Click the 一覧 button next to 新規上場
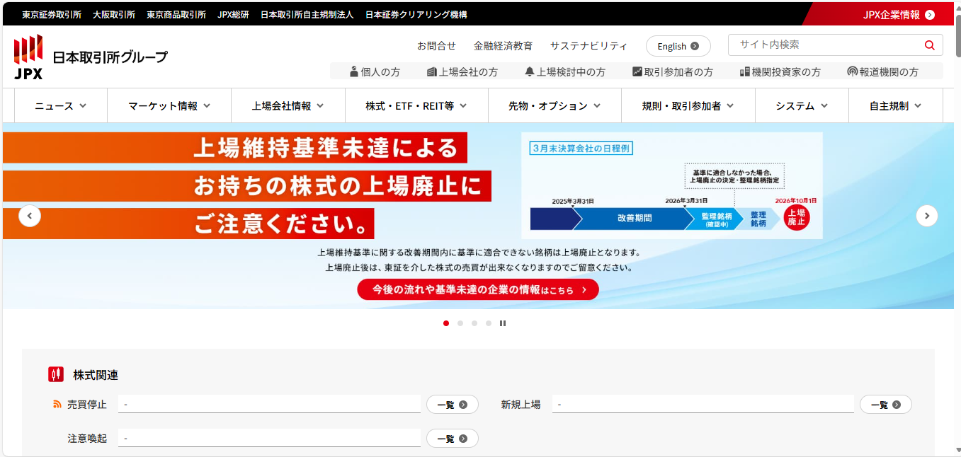Screen dimensions: 961x457 point(885,403)
